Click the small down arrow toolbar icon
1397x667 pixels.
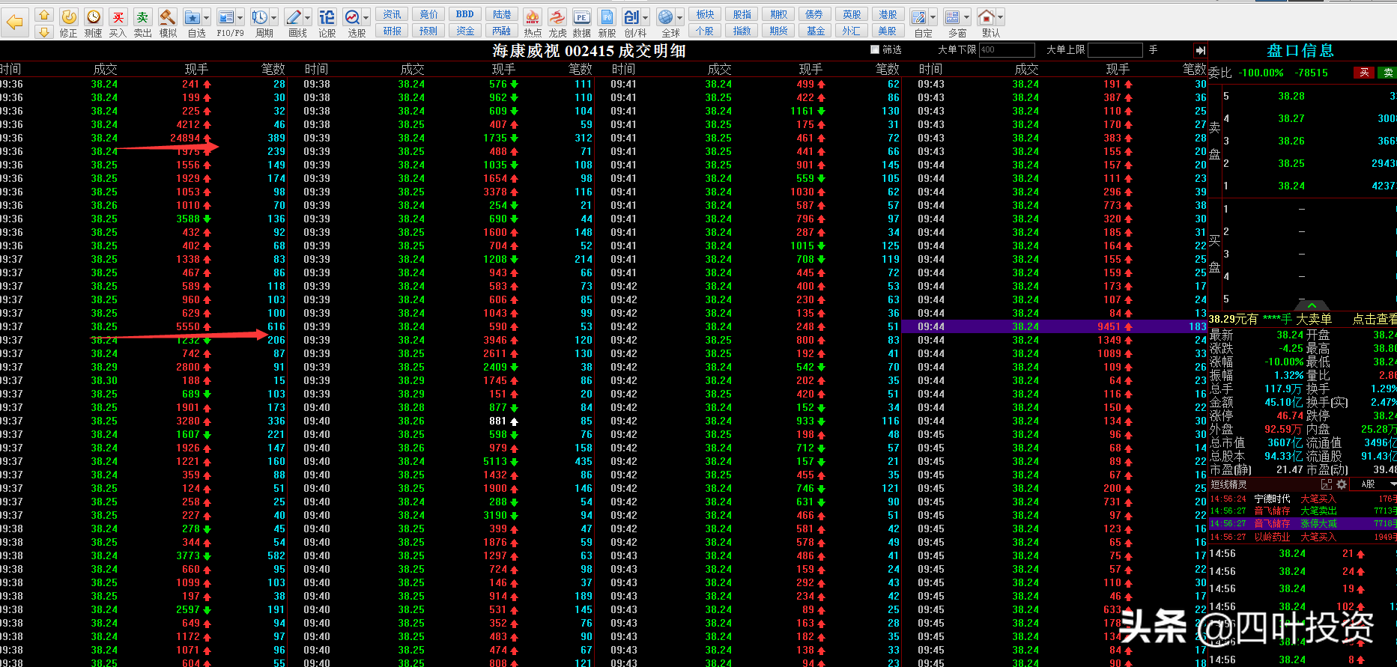click(44, 32)
